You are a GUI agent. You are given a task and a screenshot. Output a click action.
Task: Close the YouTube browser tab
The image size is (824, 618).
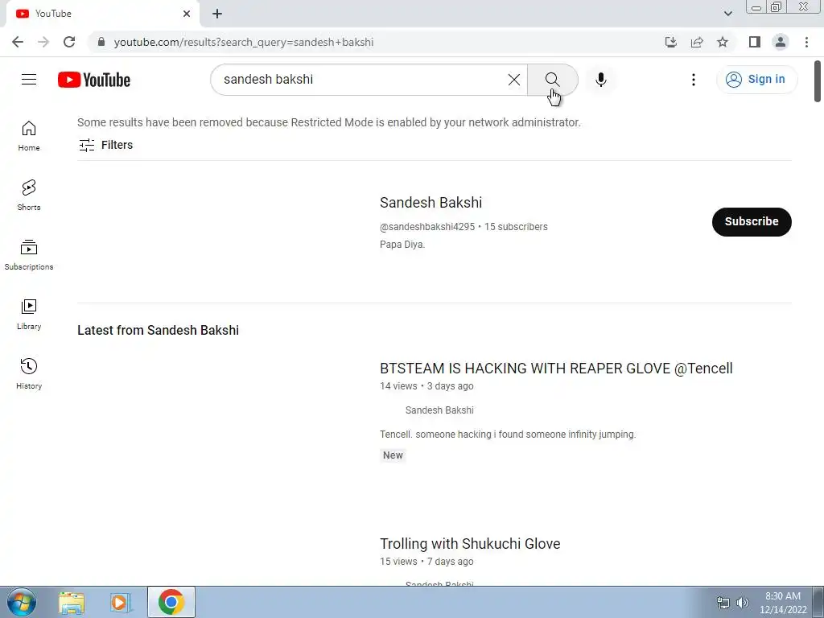[x=187, y=14]
